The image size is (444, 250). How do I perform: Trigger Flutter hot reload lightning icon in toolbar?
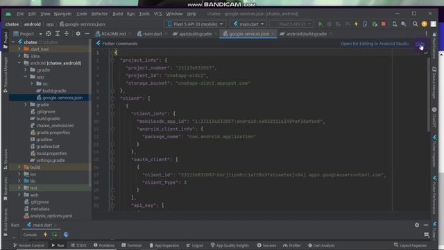(x=356, y=24)
